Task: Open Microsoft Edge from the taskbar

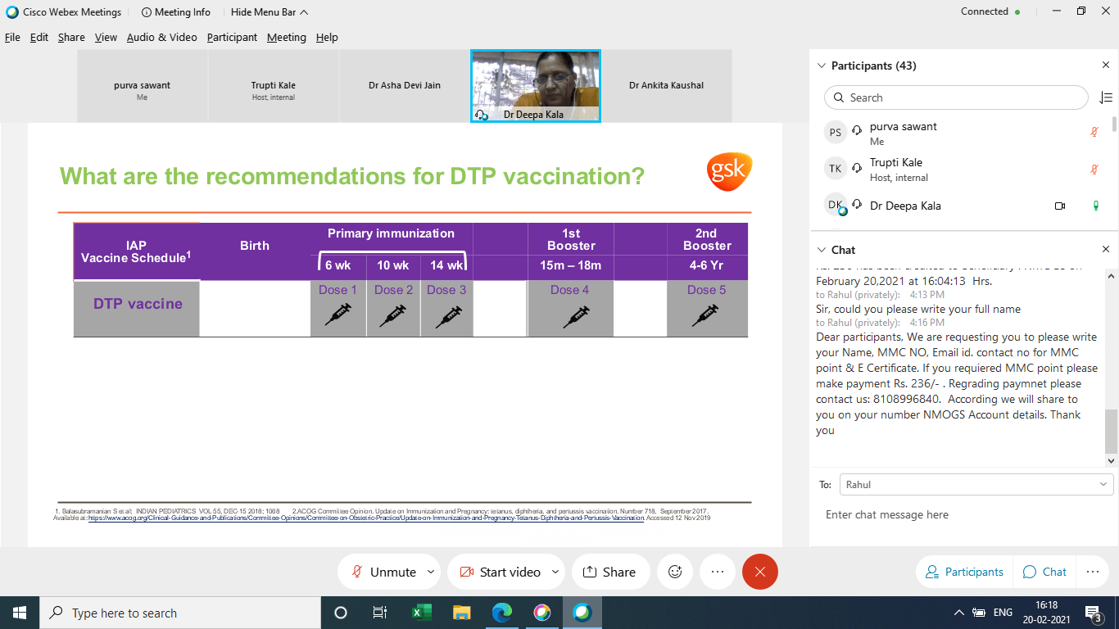Action: point(501,613)
